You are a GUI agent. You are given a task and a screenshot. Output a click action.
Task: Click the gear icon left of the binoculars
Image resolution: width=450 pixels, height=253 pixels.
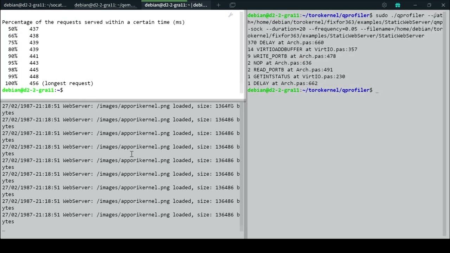click(x=384, y=5)
